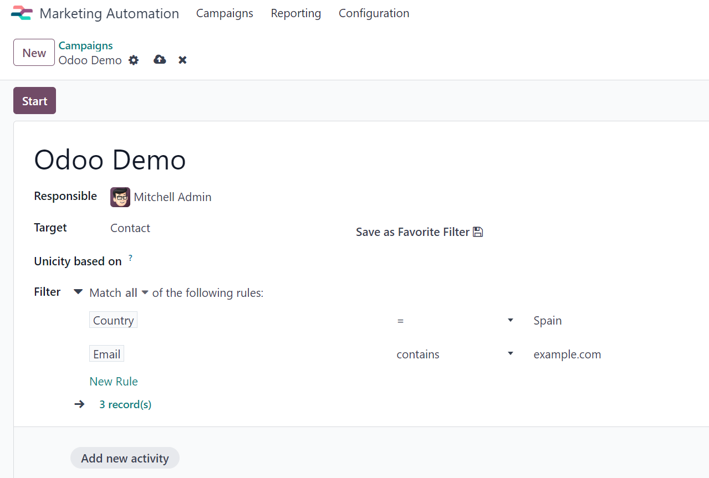Add a New Rule to the filter
709x478 pixels.
coord(114,382)
